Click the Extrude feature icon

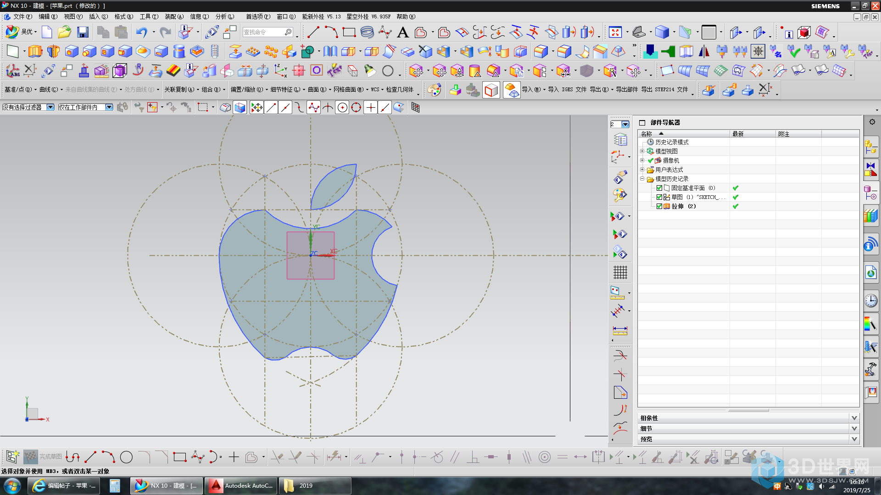[35, 51]
